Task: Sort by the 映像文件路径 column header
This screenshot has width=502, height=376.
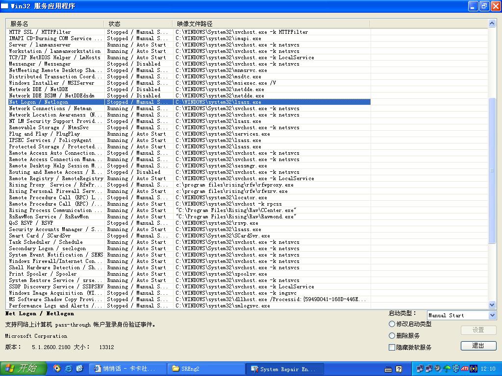Action: click(x=271, y=23)
